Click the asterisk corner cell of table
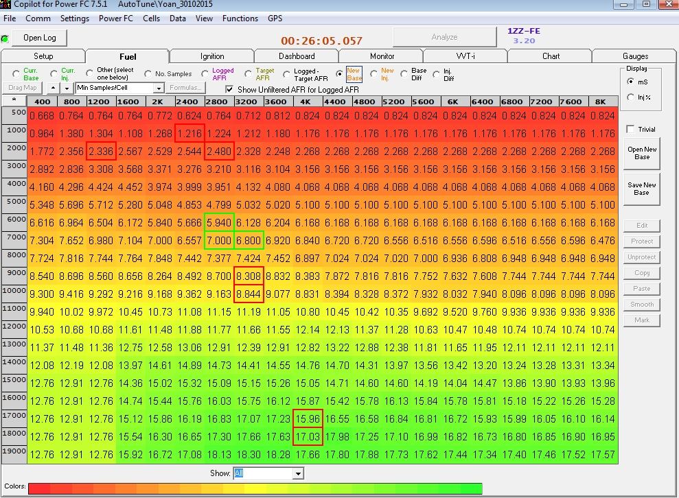679x498 pixels. pyautogui.click(x=14, y=101)
